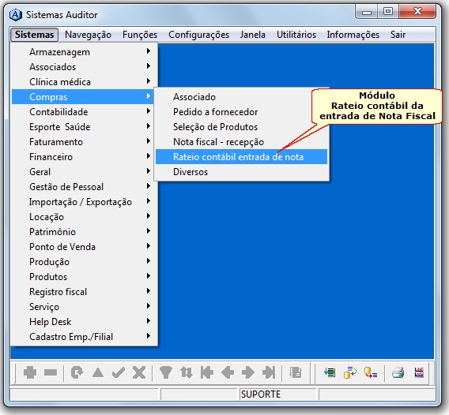
Task: Click the printer icon in toolbar
Action: [398, 372]
